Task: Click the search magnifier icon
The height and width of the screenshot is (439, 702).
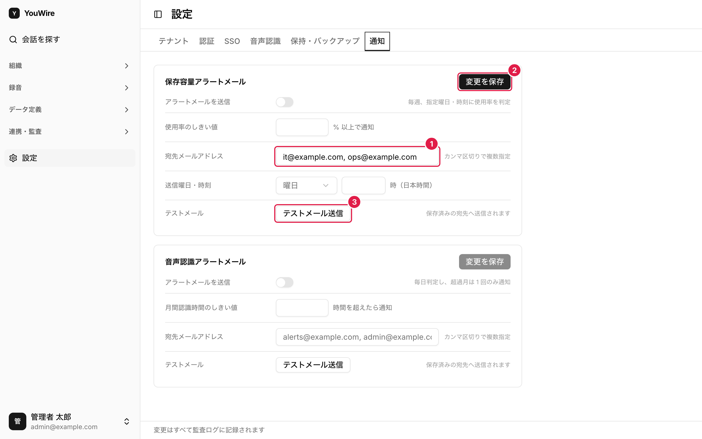Action: [13, 40]
